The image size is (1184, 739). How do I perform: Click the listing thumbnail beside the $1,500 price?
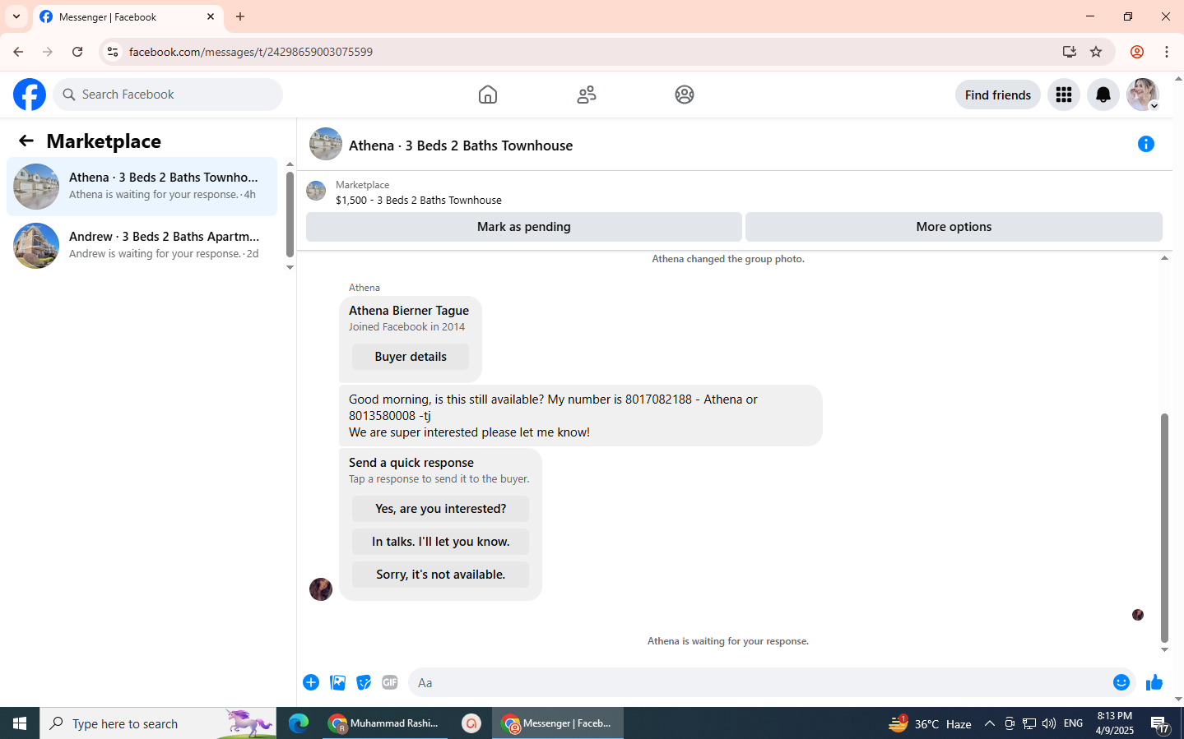(x=316, y=192)
